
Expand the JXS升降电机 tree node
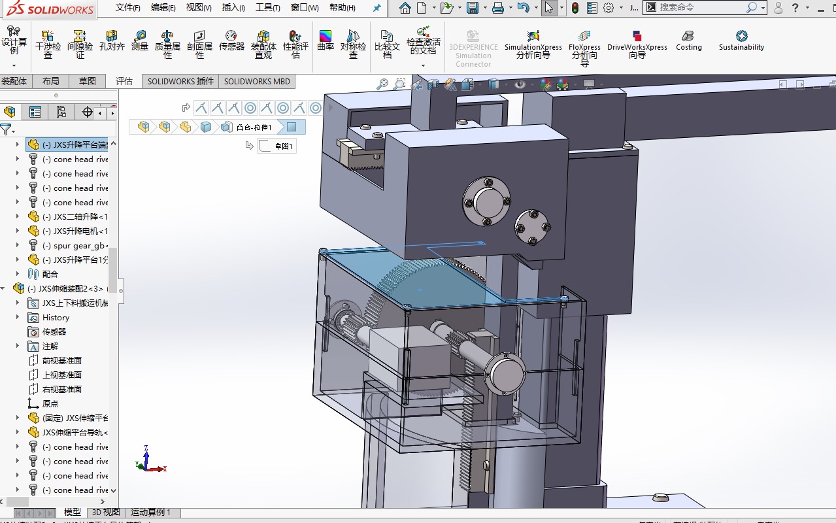(x=18, y=231)
